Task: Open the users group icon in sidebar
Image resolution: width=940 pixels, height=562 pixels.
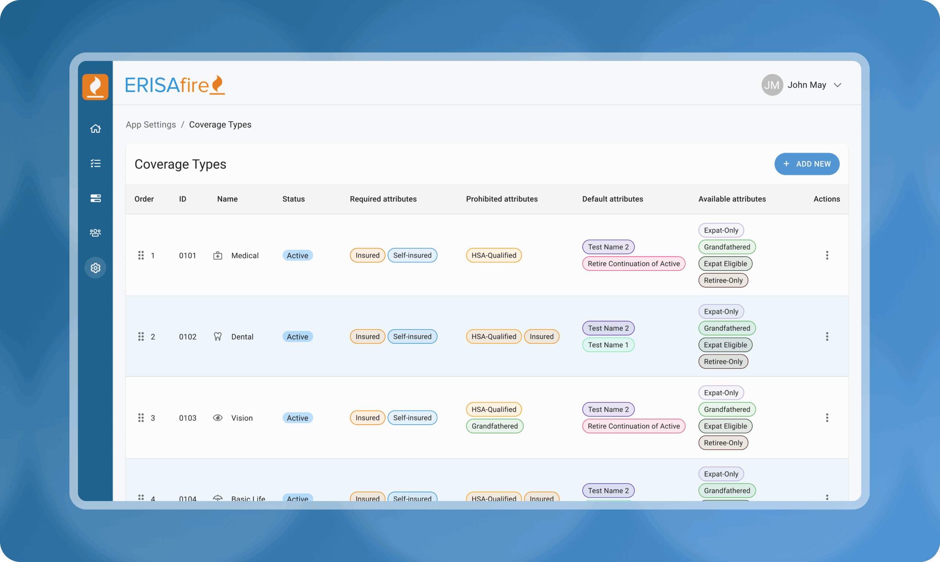Action: pos(95,232)
